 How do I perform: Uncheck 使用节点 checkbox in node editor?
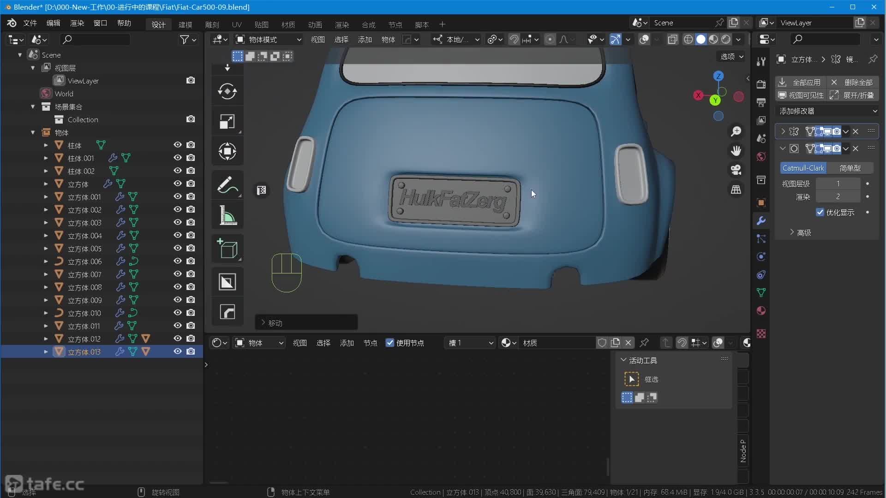(390, 343)
